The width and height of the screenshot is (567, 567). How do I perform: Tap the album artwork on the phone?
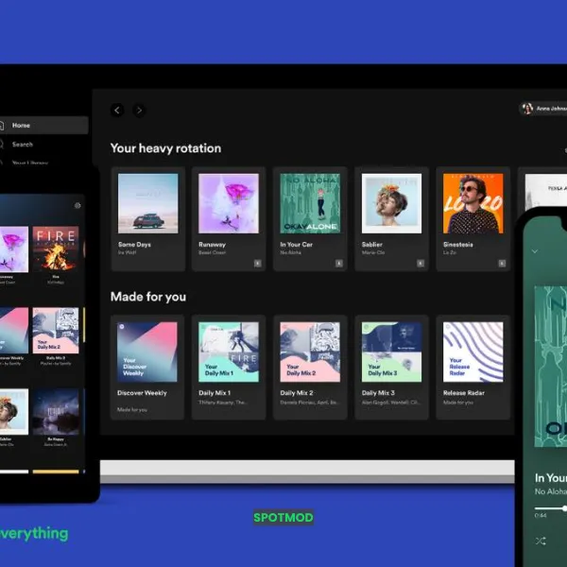click(551, 367)
